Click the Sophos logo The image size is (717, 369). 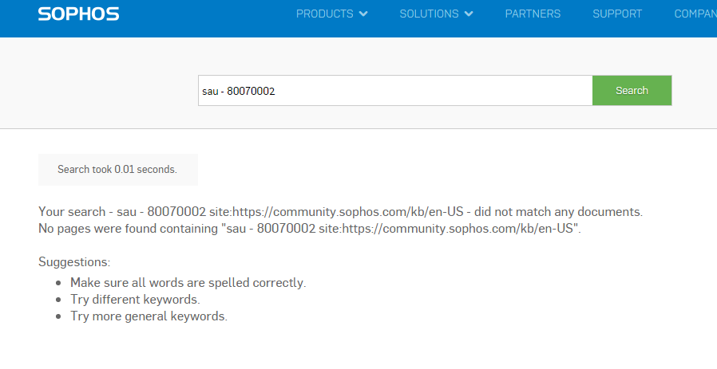[79, 14]
